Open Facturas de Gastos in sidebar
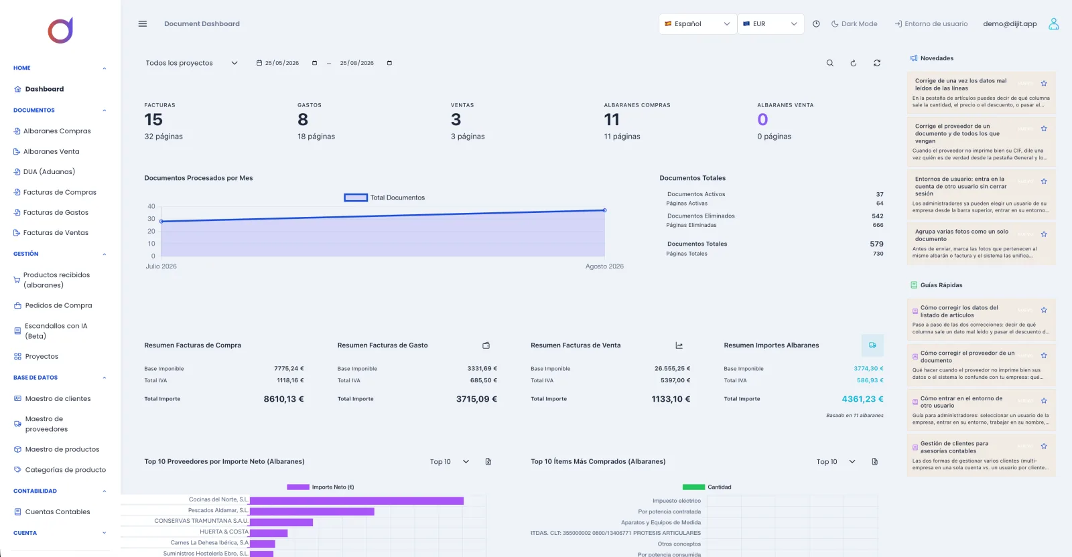 [x=51, y=212]
